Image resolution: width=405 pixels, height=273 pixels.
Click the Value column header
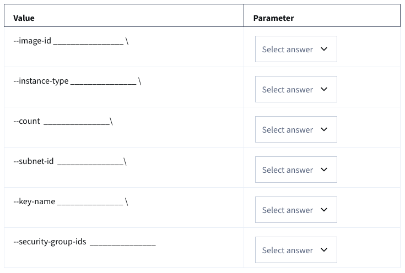click(x=24, y=18)
